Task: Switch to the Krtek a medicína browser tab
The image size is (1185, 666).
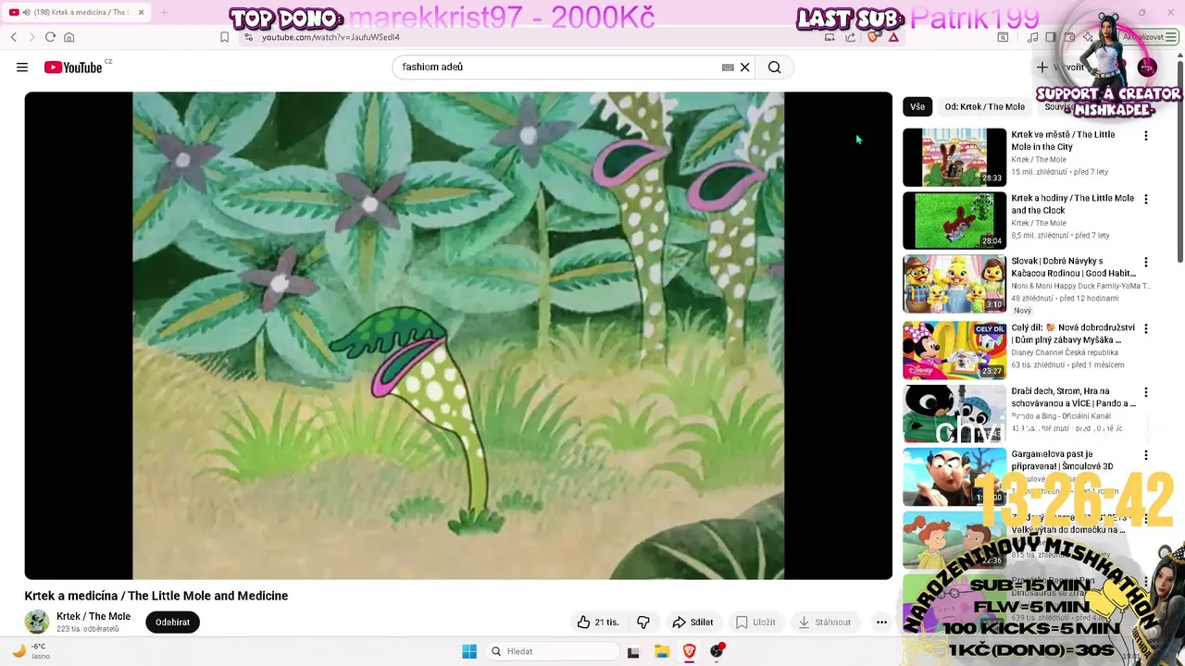Action: (x=74, y=12)
